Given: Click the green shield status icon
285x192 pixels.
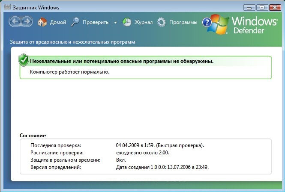Looking at the screenshot, I should click(24, 60).
